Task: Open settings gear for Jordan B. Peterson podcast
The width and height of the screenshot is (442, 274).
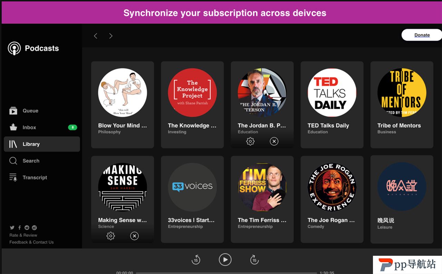Action: coord(250,141)
